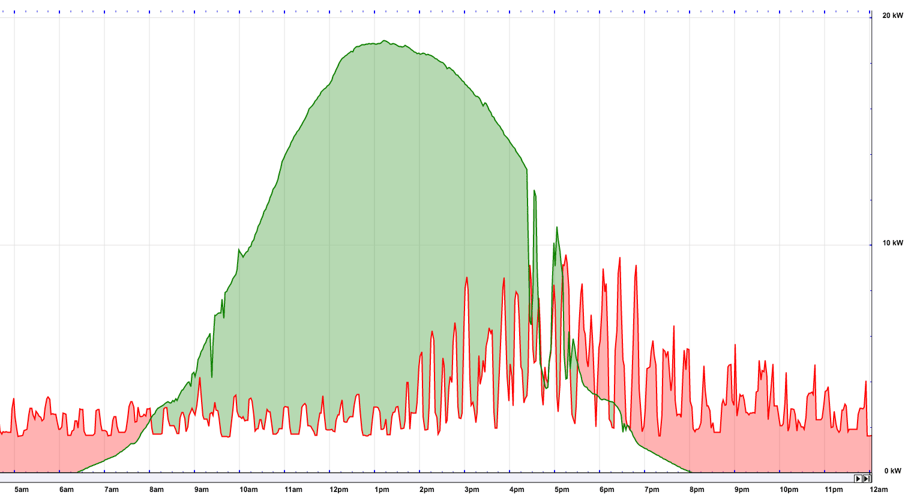Click the 6am time axis label
The image size is (911, 501).
pyautogui.click(x=67, y=490)
